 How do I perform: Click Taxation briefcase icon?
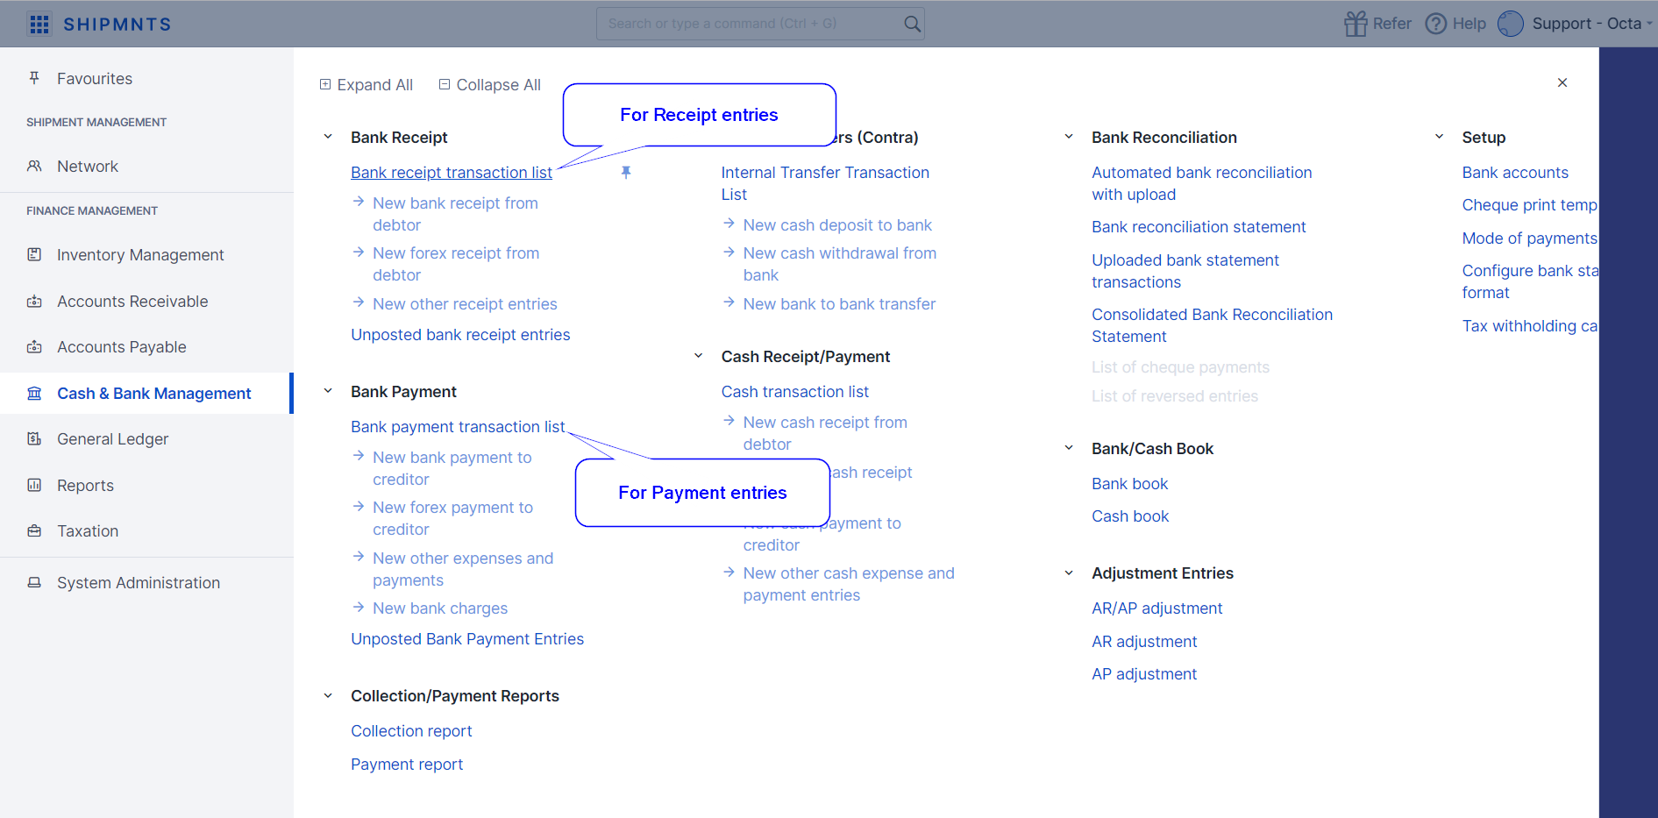click(x=34, y=530)
